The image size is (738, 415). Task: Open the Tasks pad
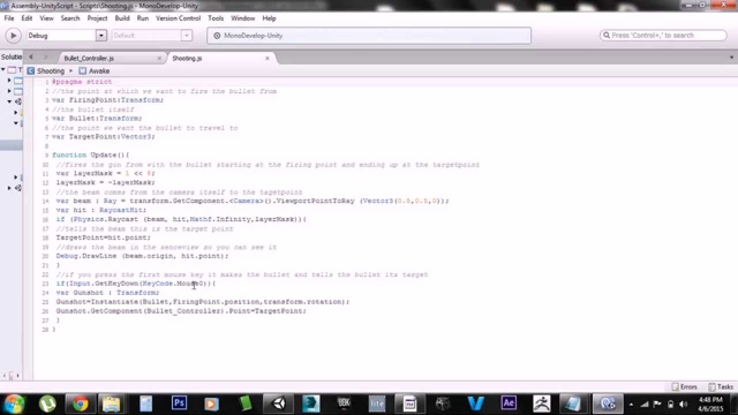721,387
